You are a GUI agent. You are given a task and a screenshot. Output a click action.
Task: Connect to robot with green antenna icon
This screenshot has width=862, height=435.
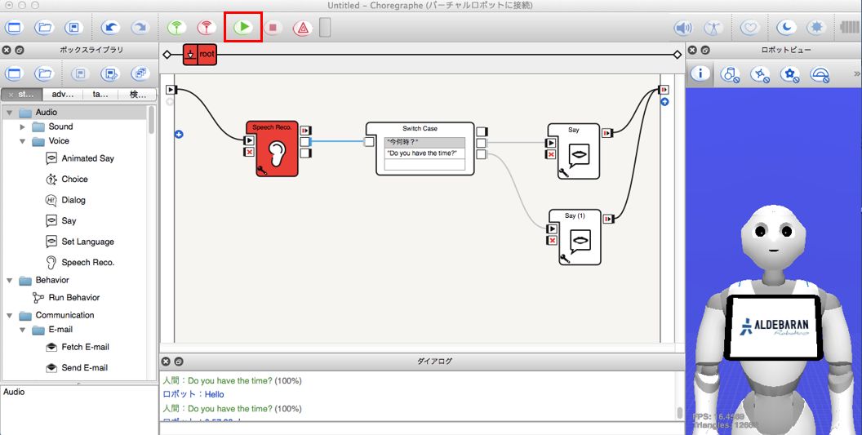176,28
